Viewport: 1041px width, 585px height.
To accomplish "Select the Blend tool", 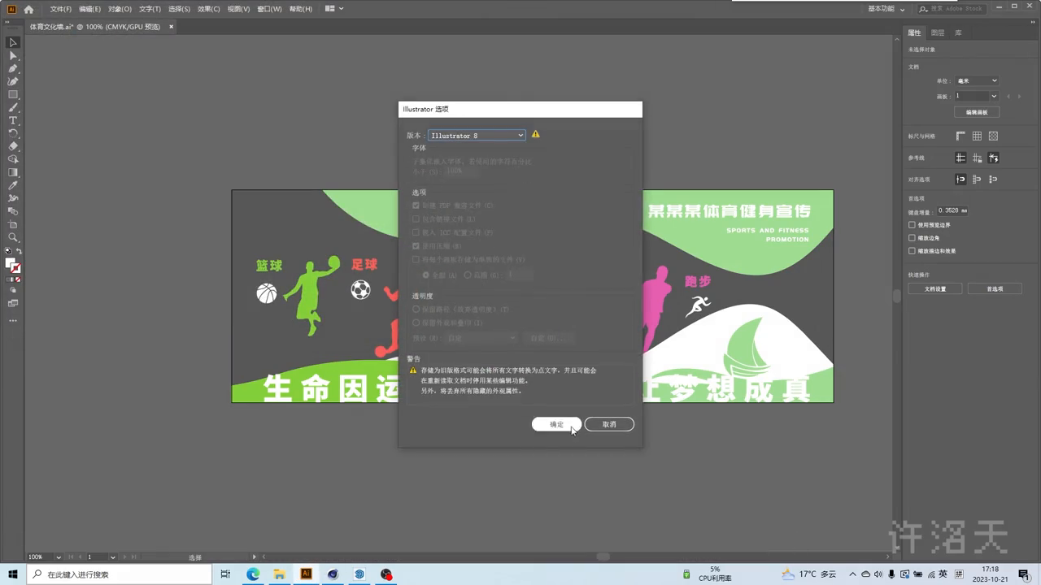I will pos(13,211).
